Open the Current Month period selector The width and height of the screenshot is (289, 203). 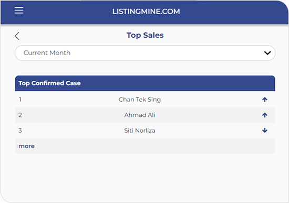pyautogui.click(x=145, y=53)
